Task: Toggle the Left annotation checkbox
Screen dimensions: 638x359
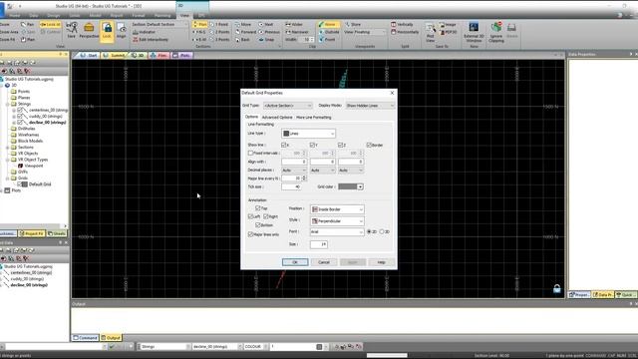Action: 250,216
